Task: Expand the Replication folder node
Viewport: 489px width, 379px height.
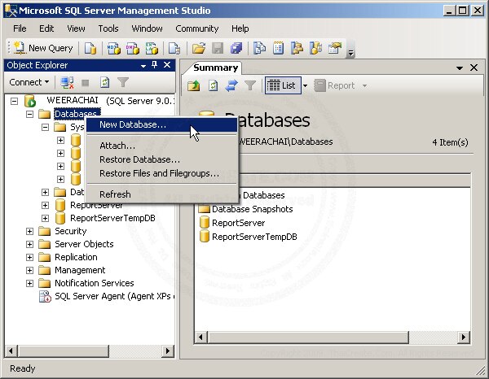Action: [29, 257]
